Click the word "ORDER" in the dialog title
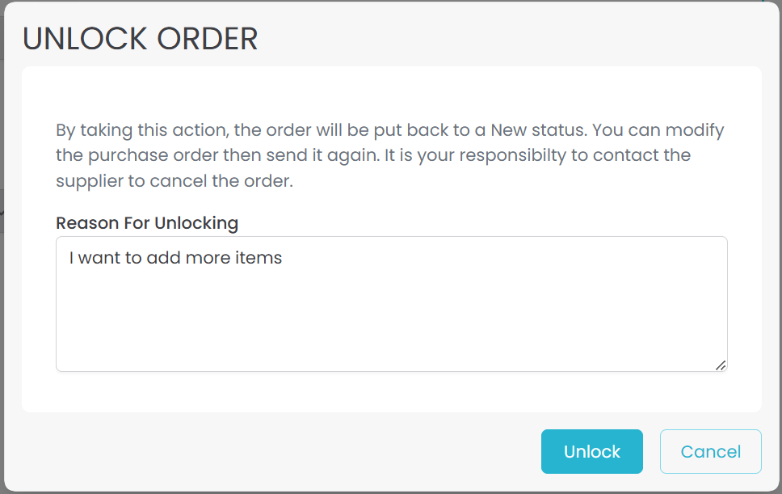Screen dimensions: 782x494 [208, 39]
